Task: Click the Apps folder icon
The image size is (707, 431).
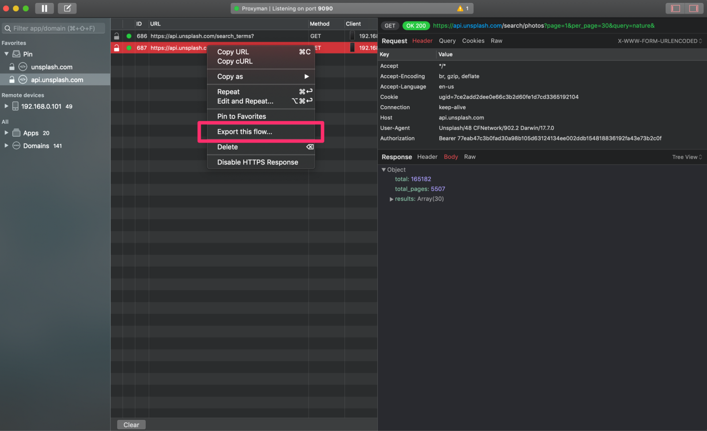Action: 16,132
